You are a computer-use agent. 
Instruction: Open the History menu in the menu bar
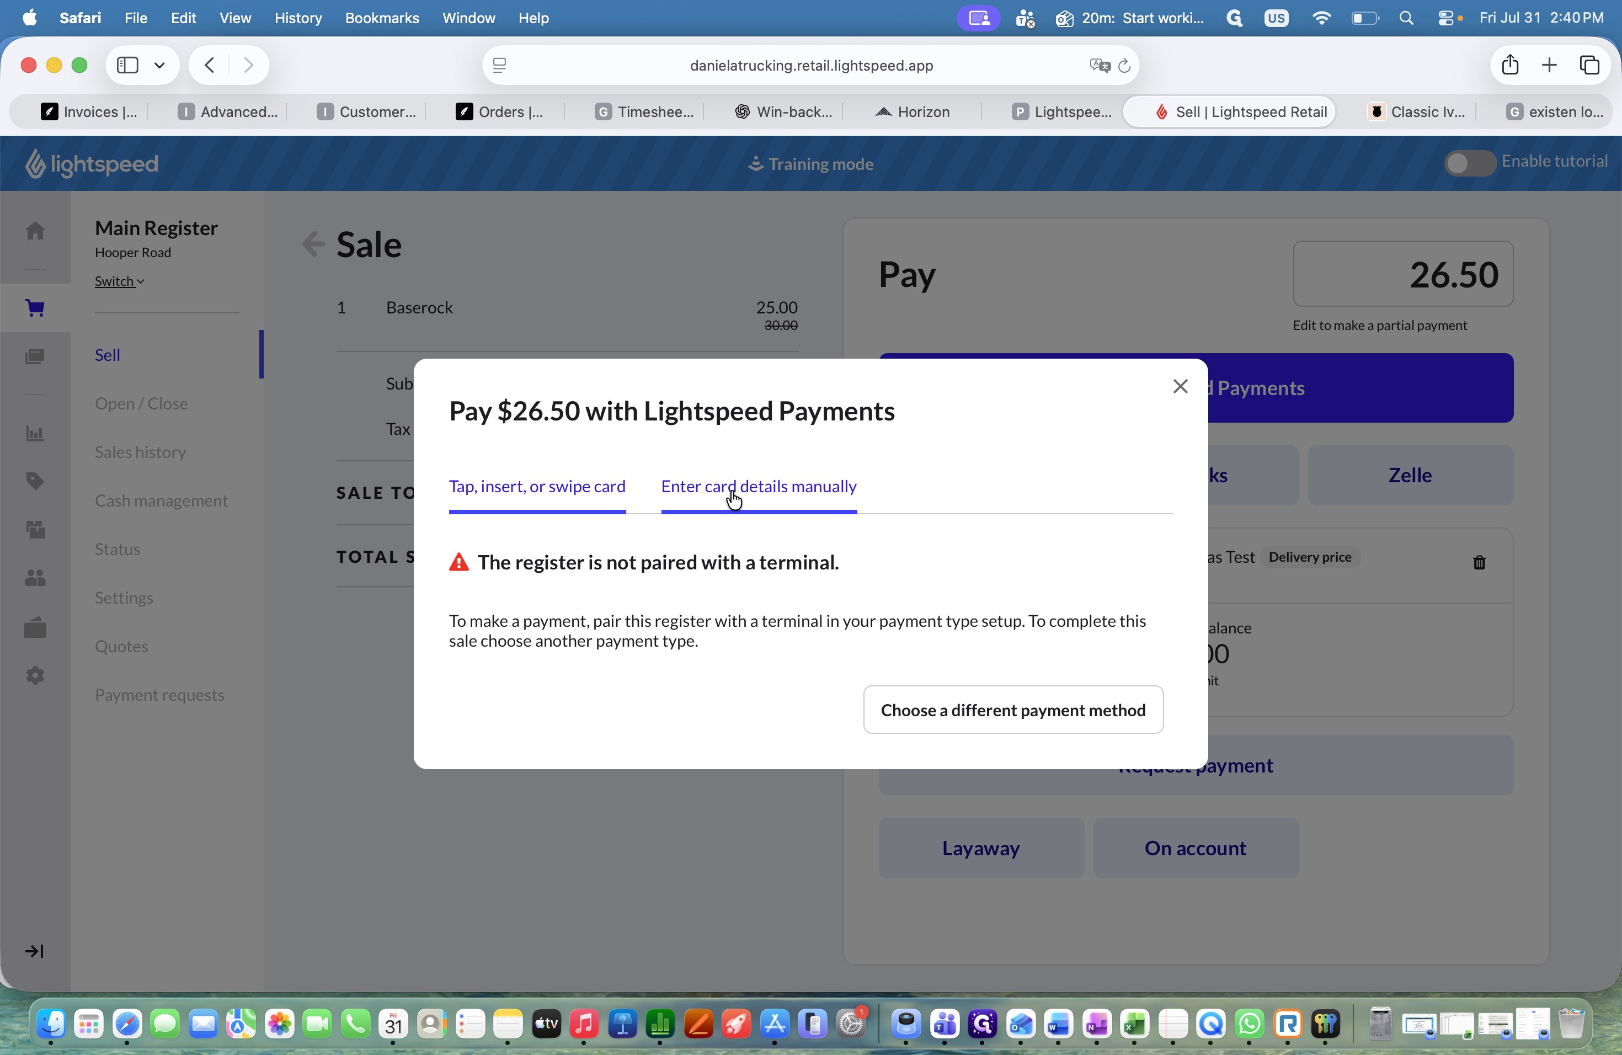tap(298, 18)
